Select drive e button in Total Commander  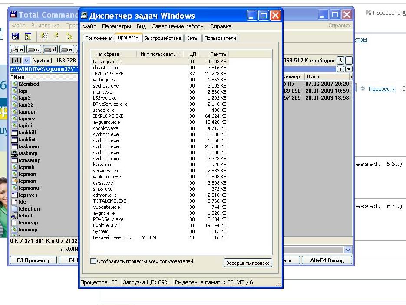[67, 49]
